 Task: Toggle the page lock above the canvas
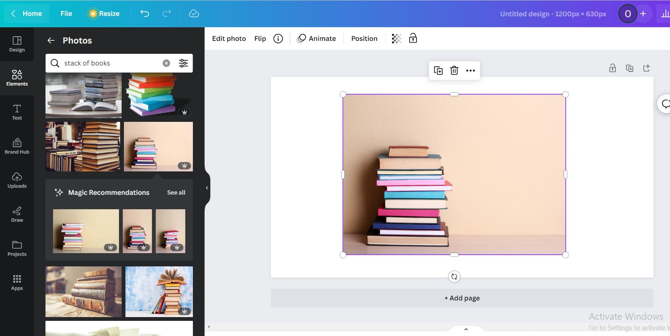(612, 68)
